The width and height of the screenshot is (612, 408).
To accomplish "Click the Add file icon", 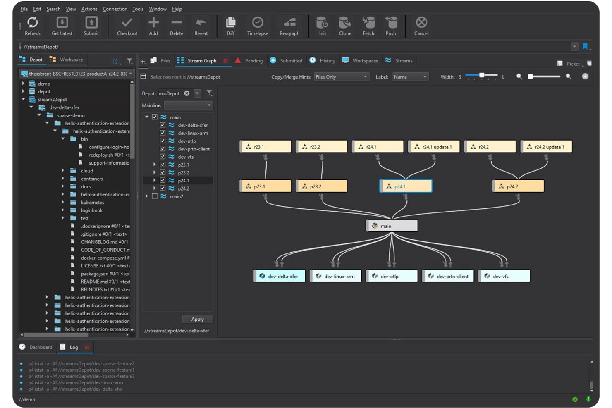I will [153, 23].
